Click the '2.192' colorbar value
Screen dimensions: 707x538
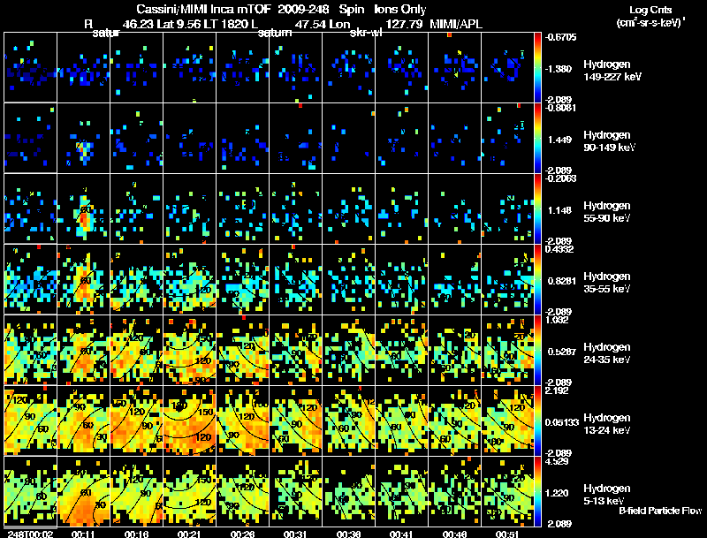click(x=557, y=390)
